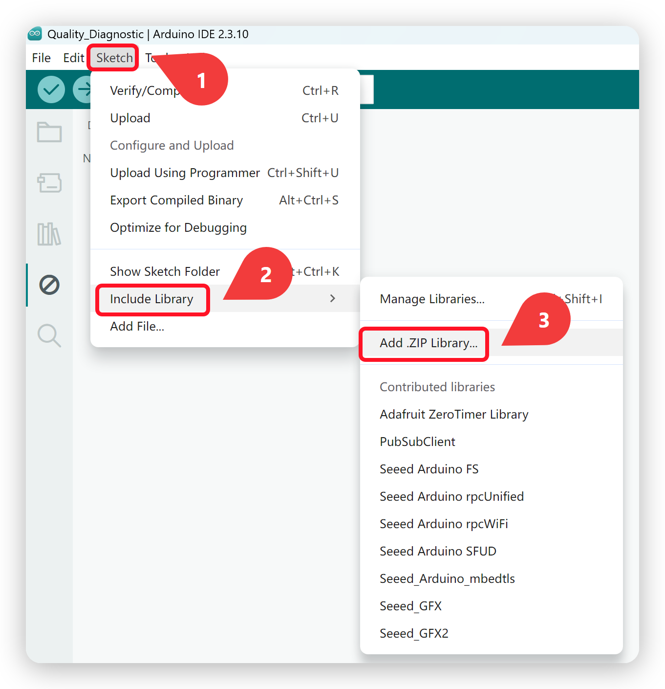The height and width of the screenshot is (689, 665).
Task: Include Adafruit ZeroTimer Library
Action: point(492,414)
